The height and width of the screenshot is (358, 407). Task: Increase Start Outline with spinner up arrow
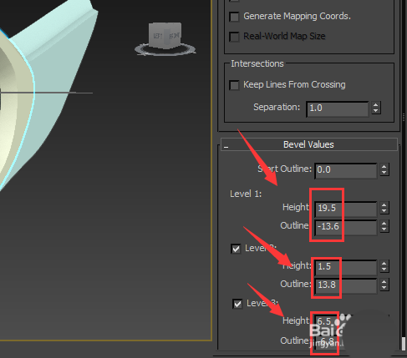384,167
